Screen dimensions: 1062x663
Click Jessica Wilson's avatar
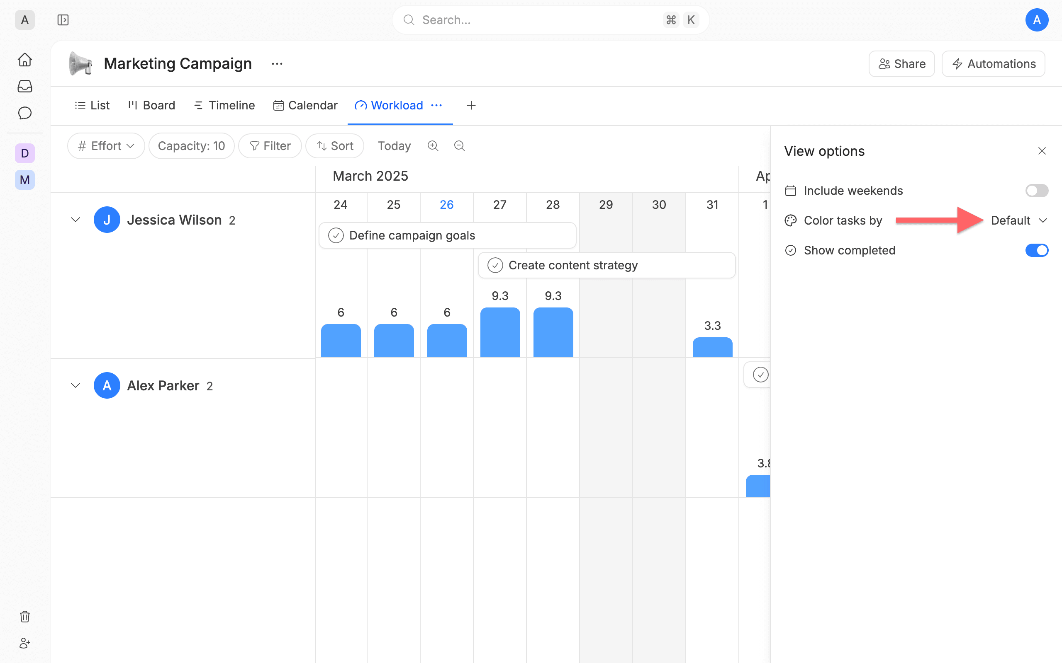point(107,220)
